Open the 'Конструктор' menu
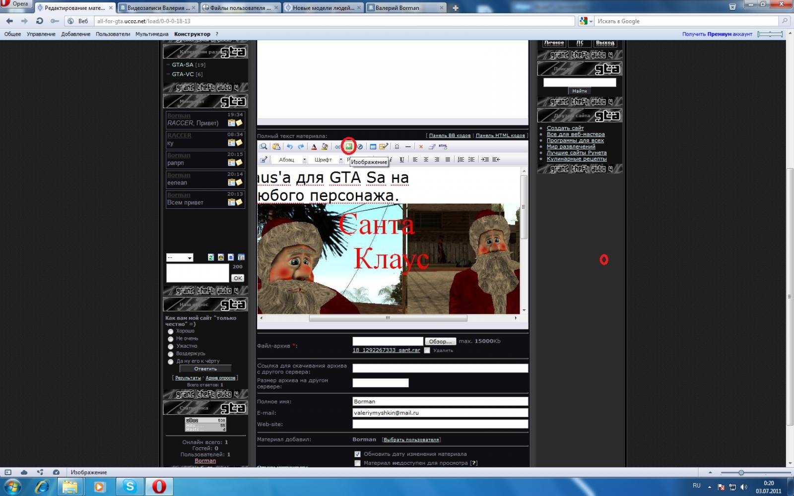Viewport: 794px width, 496px height. tap(192, 34)
